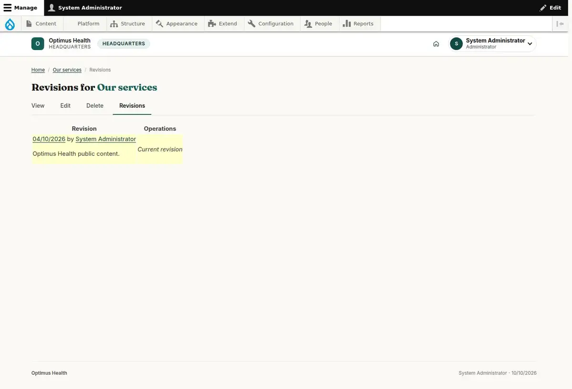Open the Extend modules menu
The image size is (572, 389).
point(223,24)
